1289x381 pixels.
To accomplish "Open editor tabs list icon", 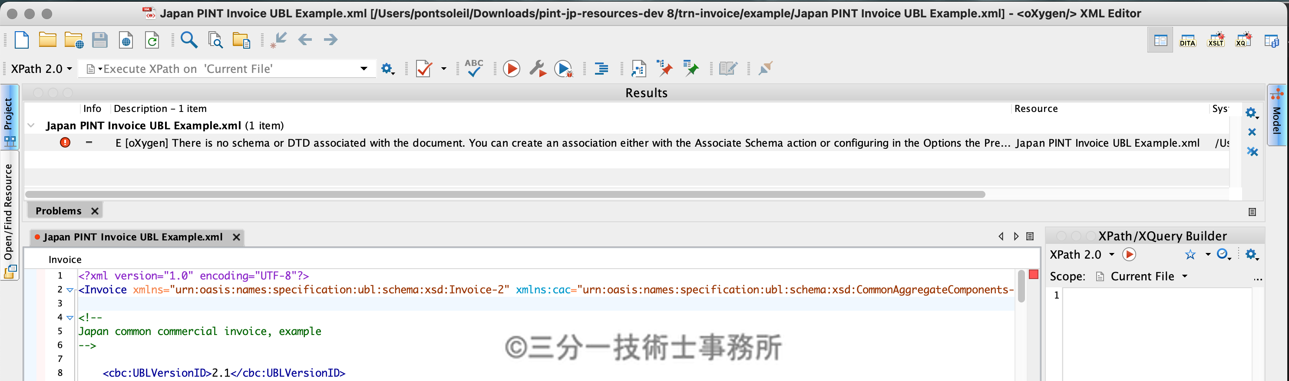I will click(x=1030, y=236).
